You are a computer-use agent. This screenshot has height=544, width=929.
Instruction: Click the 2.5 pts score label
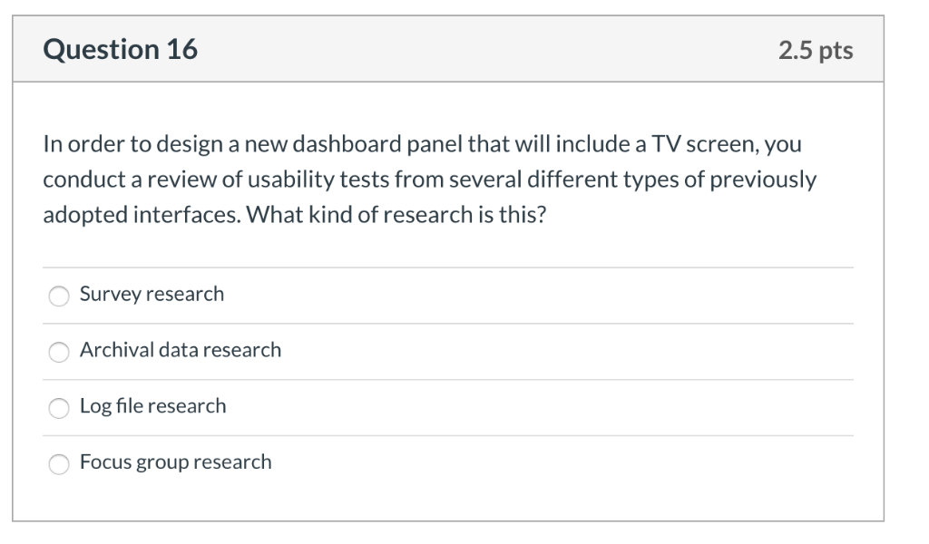point(816,50)
